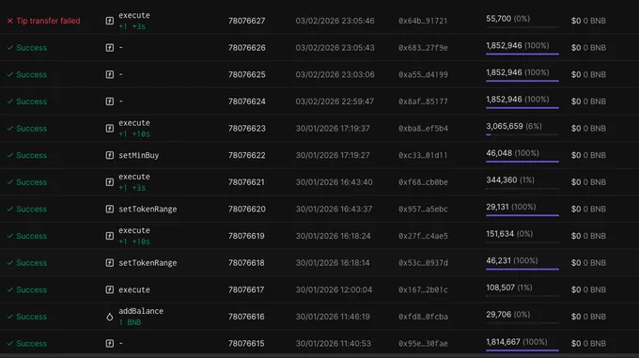Click block number 78076620
Viewport: 639px width, 358px height.
pos(246,209)
